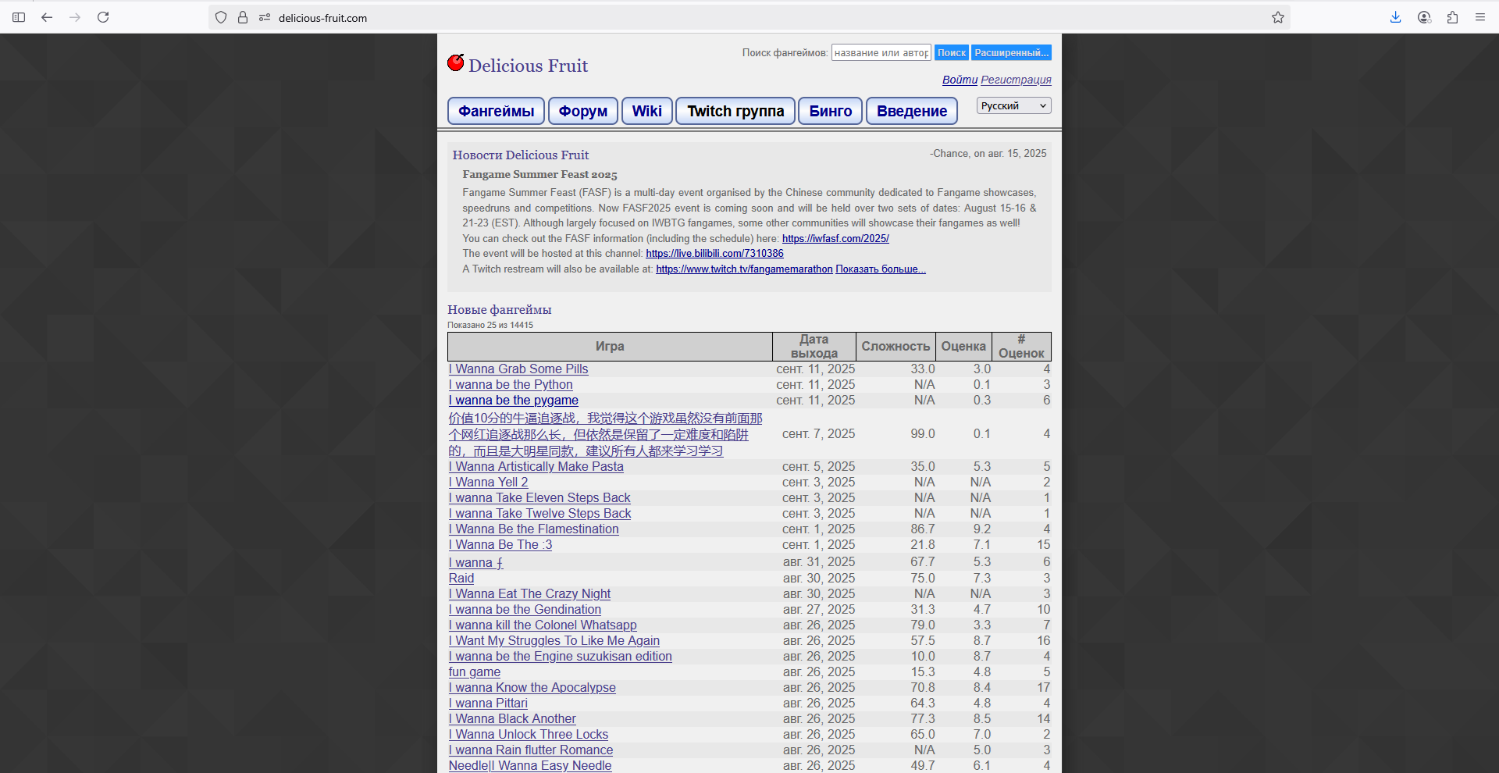Show site security via the padlock icon
Image resolution: width=1499 pixels, height=773 pixels.
243,17
